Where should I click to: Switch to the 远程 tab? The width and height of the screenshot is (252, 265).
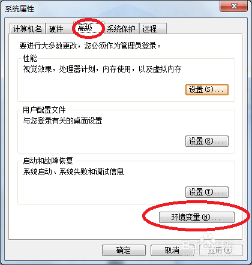coord(152,29)
